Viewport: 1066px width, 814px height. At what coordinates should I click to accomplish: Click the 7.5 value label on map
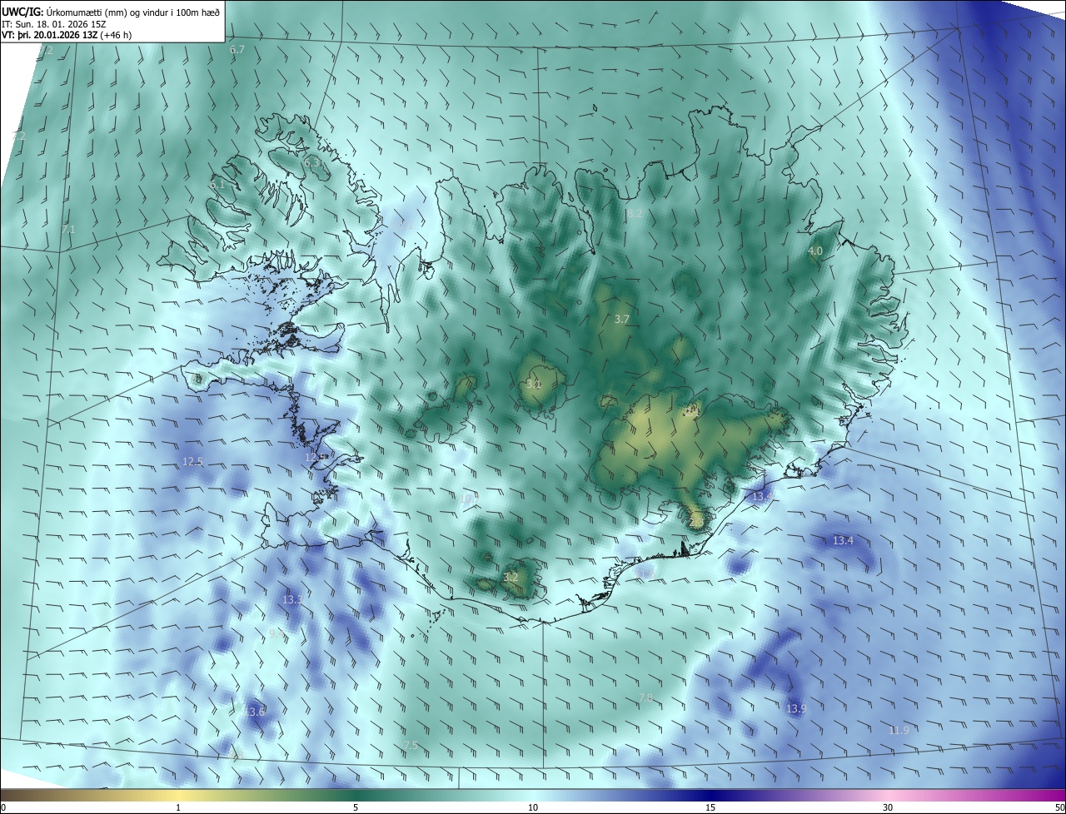click(410, 746)
